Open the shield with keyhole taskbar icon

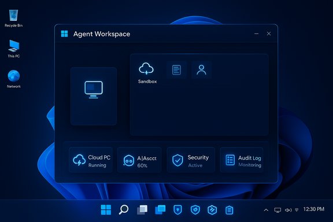[177, 210]
